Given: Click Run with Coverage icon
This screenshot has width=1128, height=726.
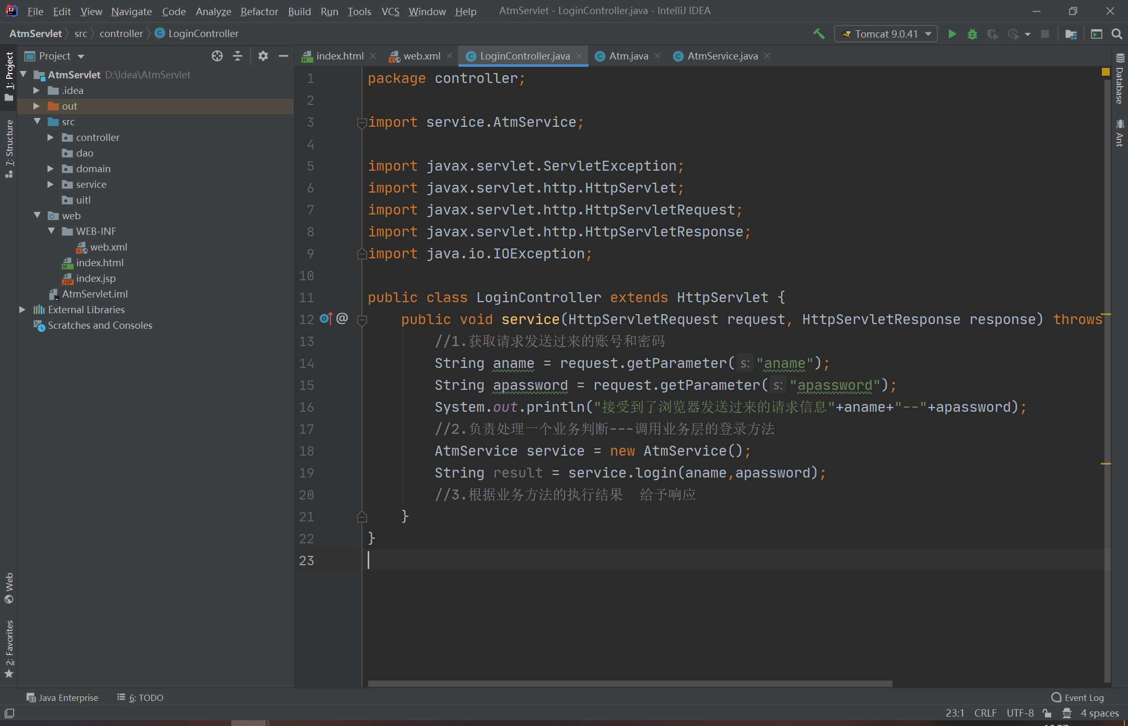Looking at the screenshot, I should tap(992, 34).
